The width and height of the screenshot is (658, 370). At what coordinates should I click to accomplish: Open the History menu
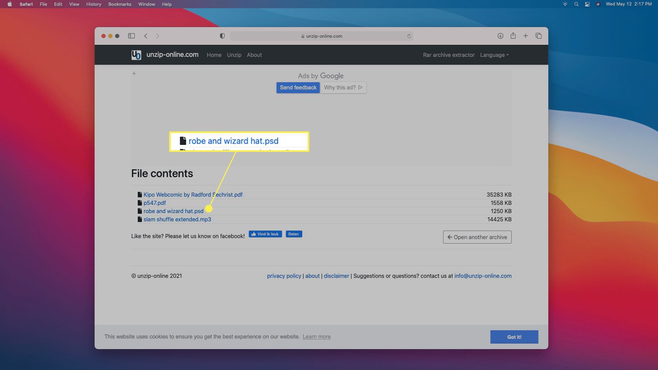(x=93, y=4)
